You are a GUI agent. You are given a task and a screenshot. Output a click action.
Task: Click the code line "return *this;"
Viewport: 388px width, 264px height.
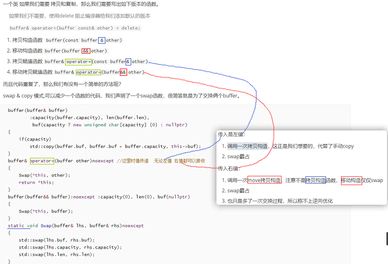[x=36, y=182]
